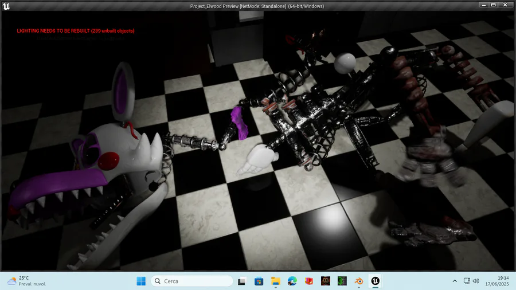Switch to Blender from the taskbar
The height and width of the screenshot is (290, 516).
tap(359, 281)
